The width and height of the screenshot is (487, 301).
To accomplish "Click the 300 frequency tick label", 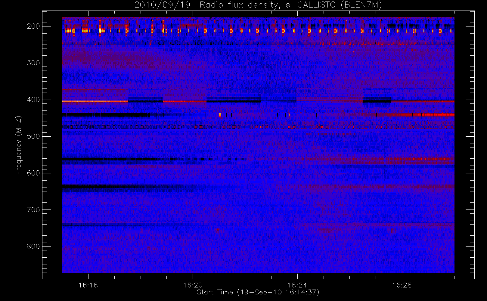I will click(x=33, y=63).
